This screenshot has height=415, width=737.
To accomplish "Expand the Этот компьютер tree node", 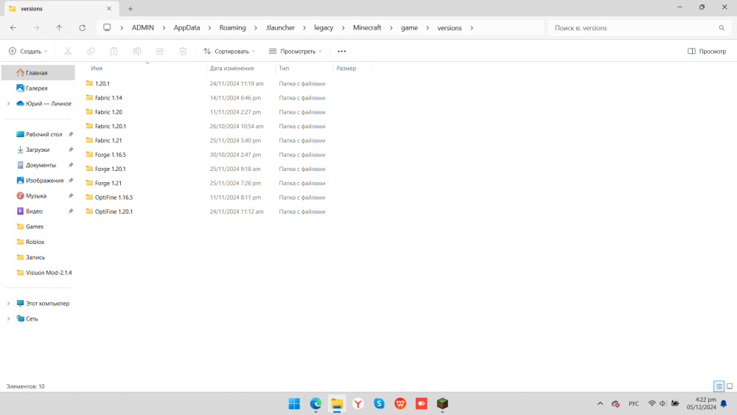I will (8, 303).
